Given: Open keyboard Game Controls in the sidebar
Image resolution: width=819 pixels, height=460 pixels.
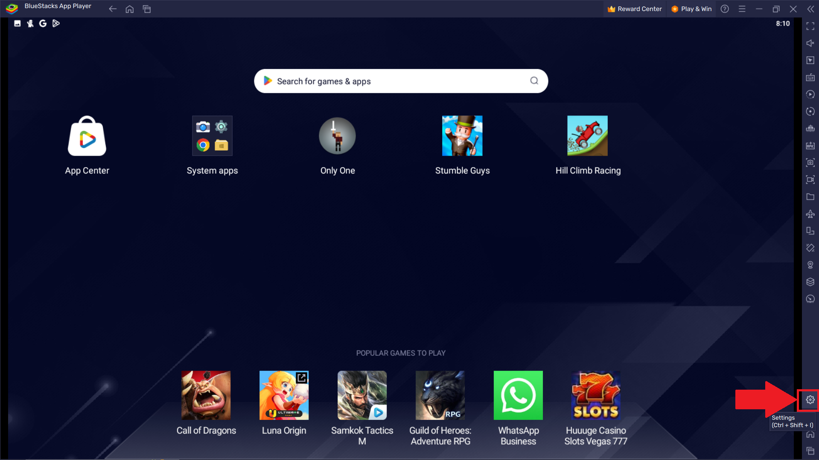Looking at the screenshot, I should [810, 77].
